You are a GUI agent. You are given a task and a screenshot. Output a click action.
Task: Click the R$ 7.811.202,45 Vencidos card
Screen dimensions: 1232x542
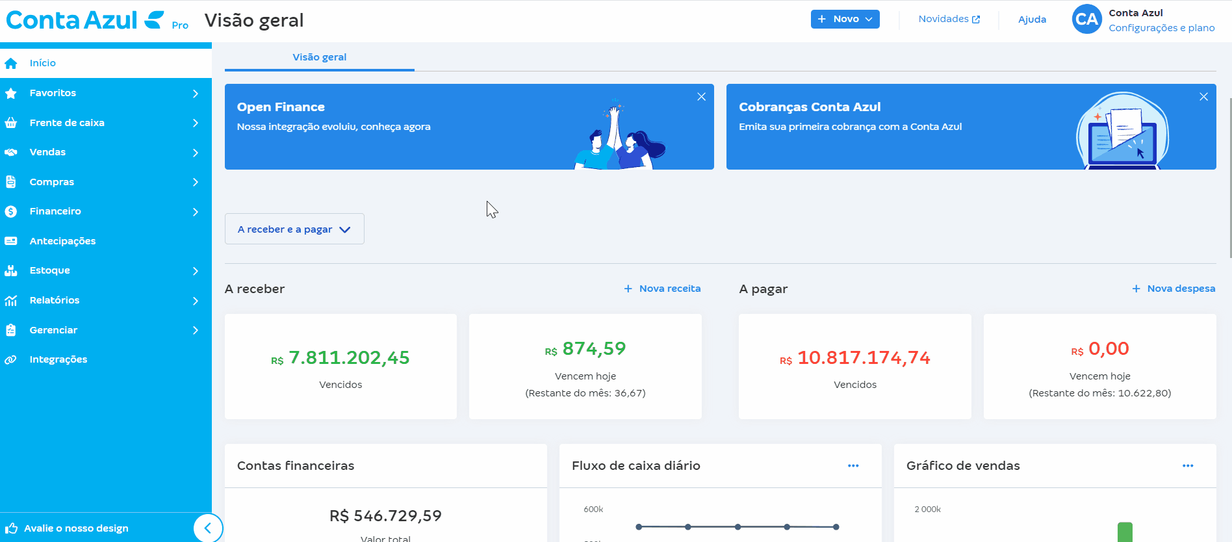[x=340, y=367]
